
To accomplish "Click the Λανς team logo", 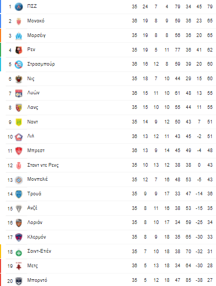I will (x=19, y=108).
